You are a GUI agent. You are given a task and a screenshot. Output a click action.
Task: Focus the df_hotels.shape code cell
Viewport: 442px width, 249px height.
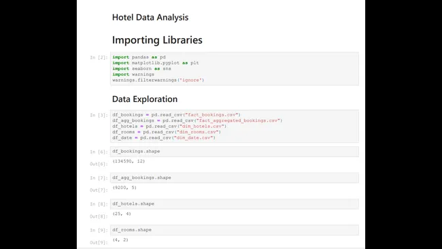click(x=235, y=204)
